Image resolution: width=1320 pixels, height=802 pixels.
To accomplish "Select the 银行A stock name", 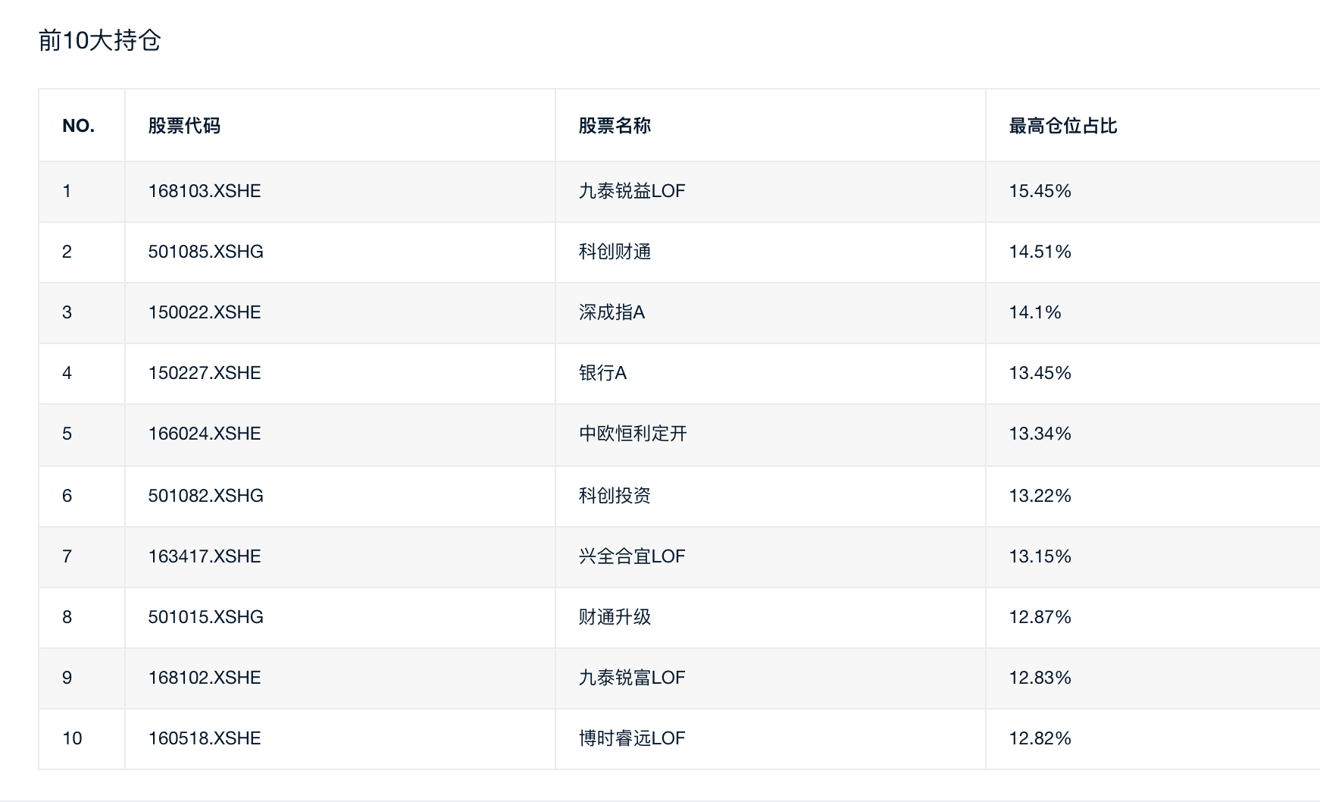I will [x=602, y=373].
